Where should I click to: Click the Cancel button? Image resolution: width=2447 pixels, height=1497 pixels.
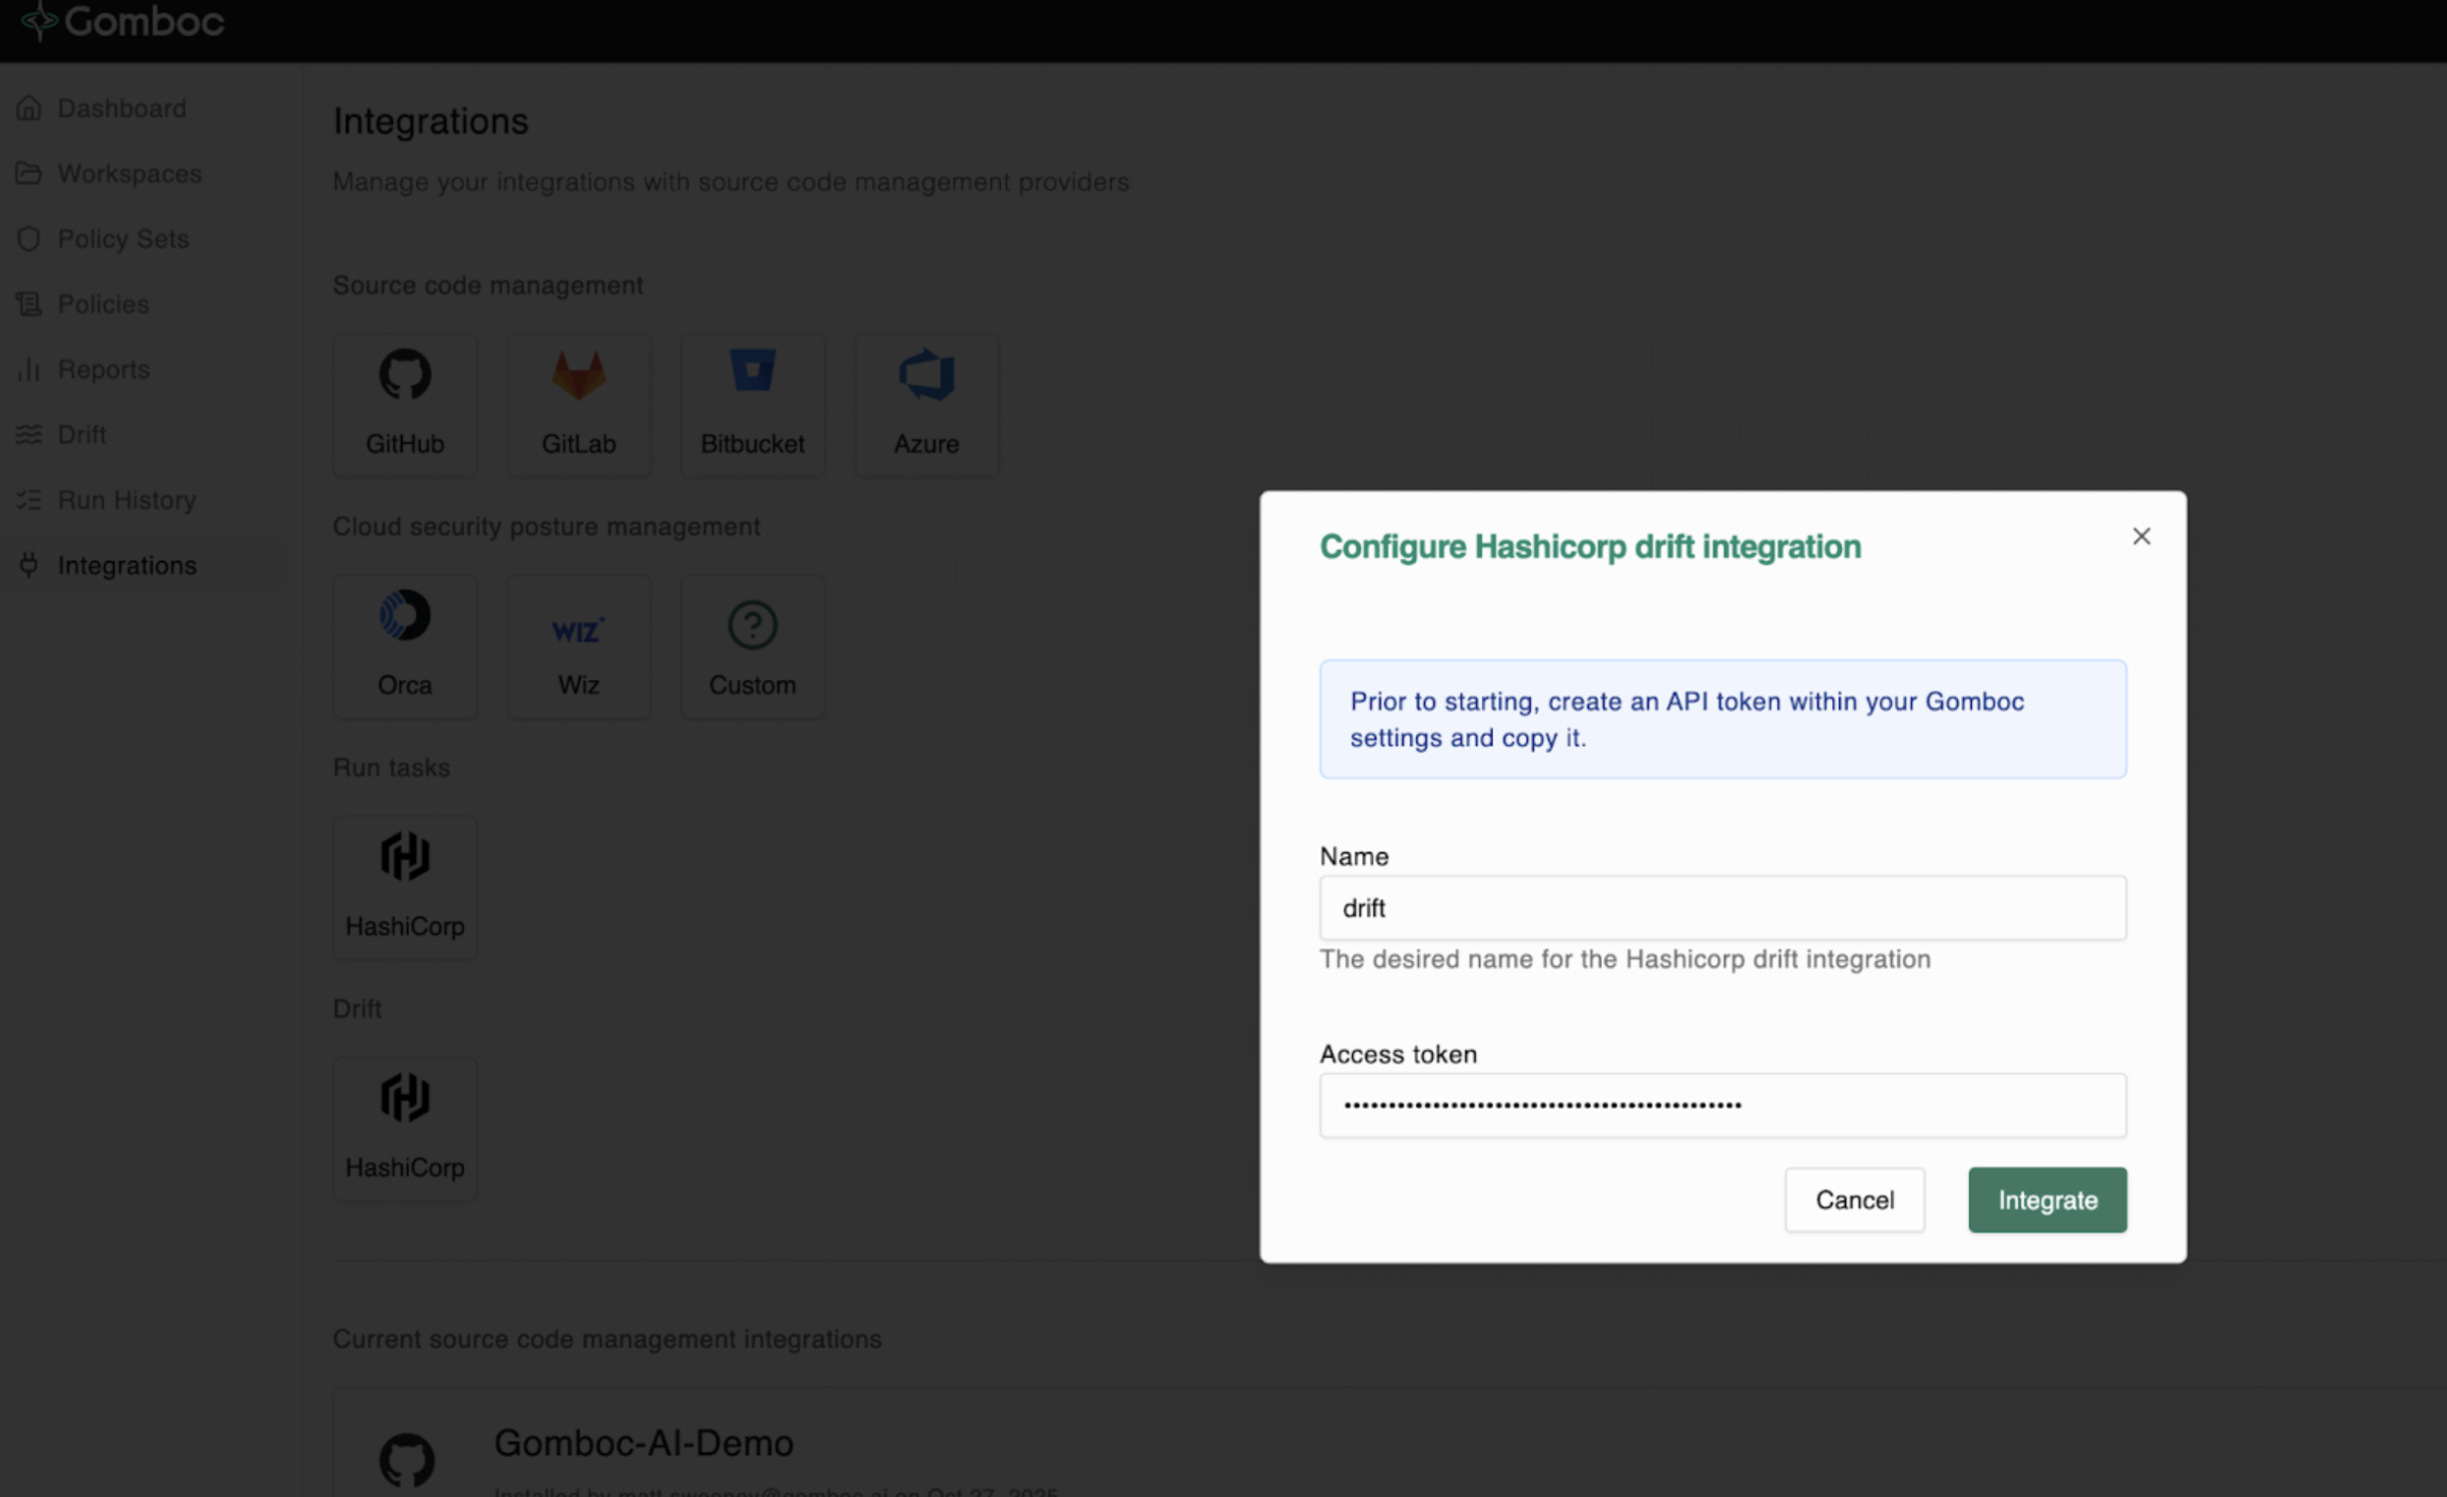tap(1853, 1200)
